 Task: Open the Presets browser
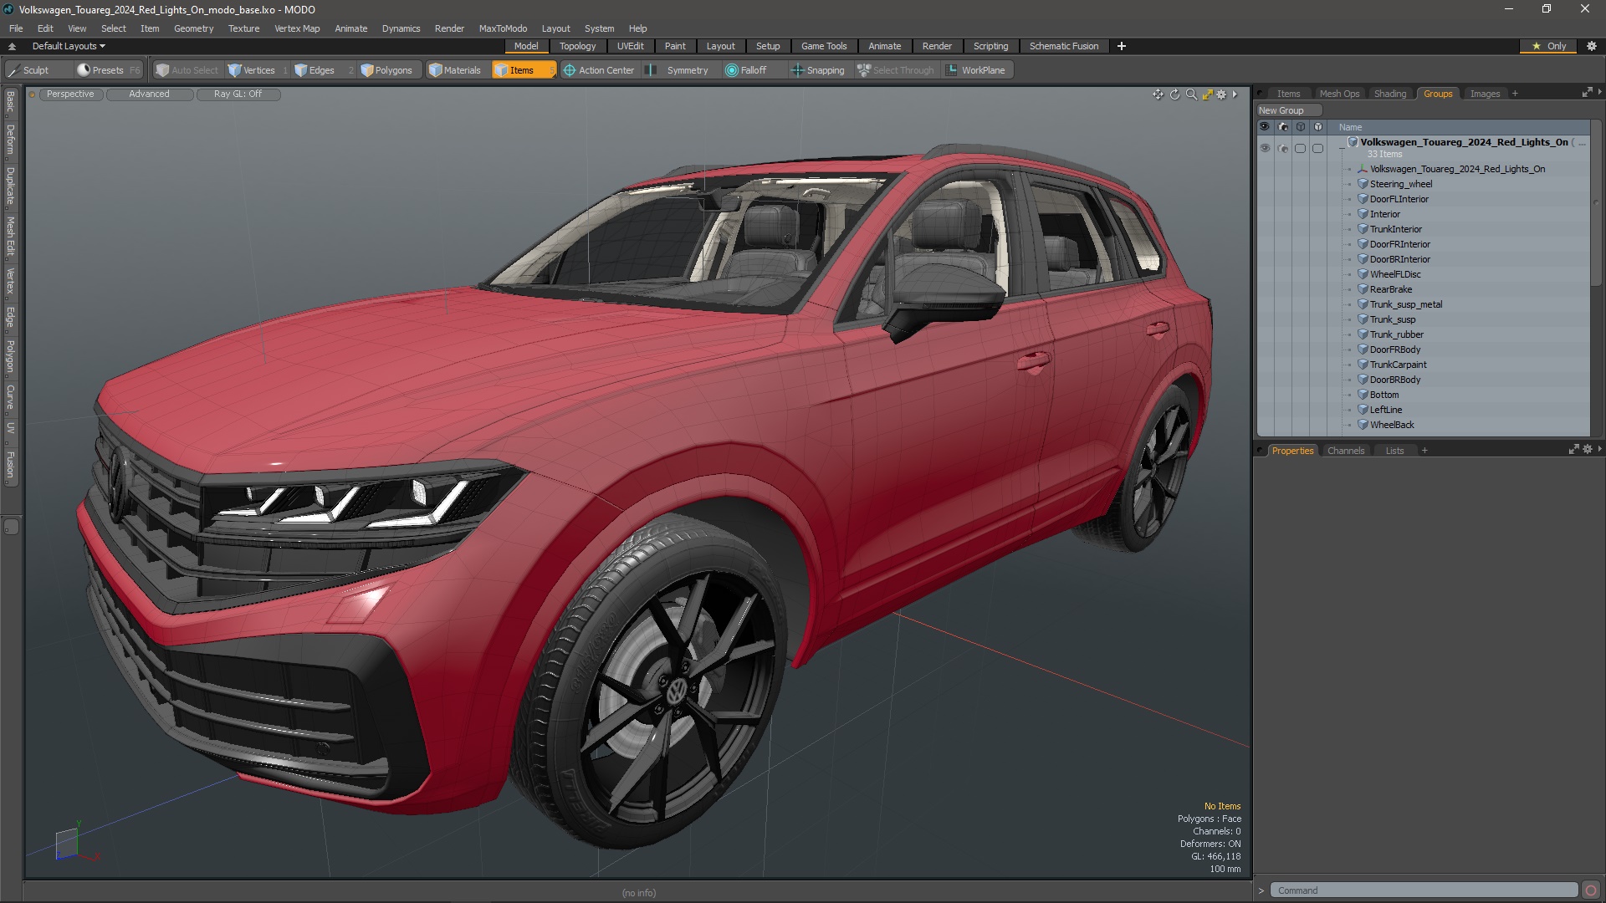click(108, 70)
